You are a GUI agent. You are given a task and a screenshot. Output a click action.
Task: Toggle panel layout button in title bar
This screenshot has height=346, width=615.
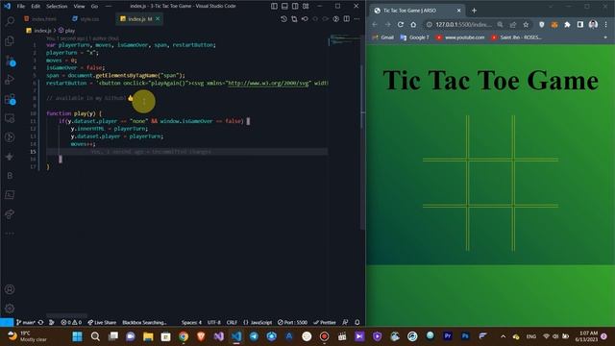(284, 7)
